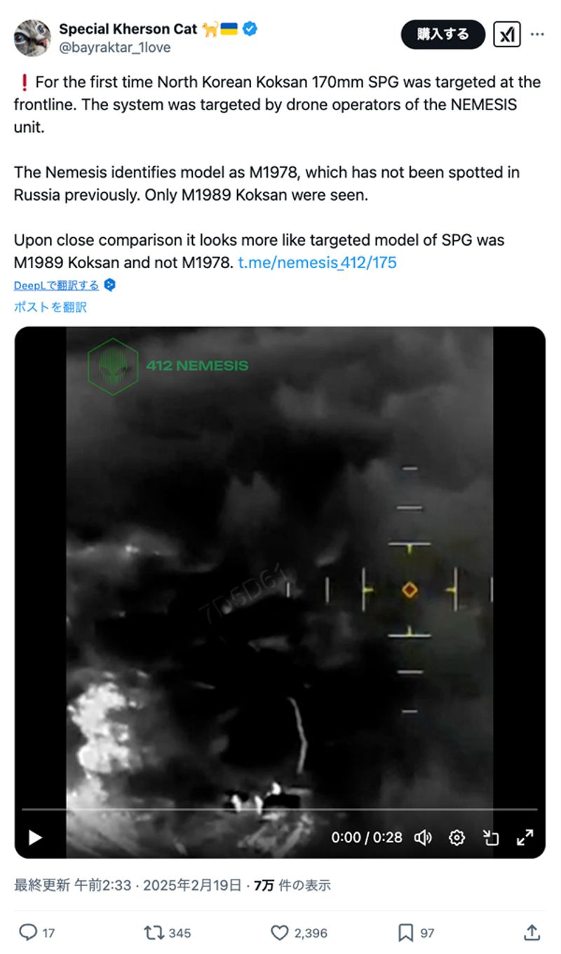The width and height of the screenshot is (561, 954).
Task: Click the 購入する subscribe button
Action: click(x=443, y=34)
